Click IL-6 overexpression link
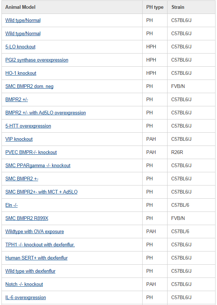This screenshot has height=305, width=217. pos(26,298)
